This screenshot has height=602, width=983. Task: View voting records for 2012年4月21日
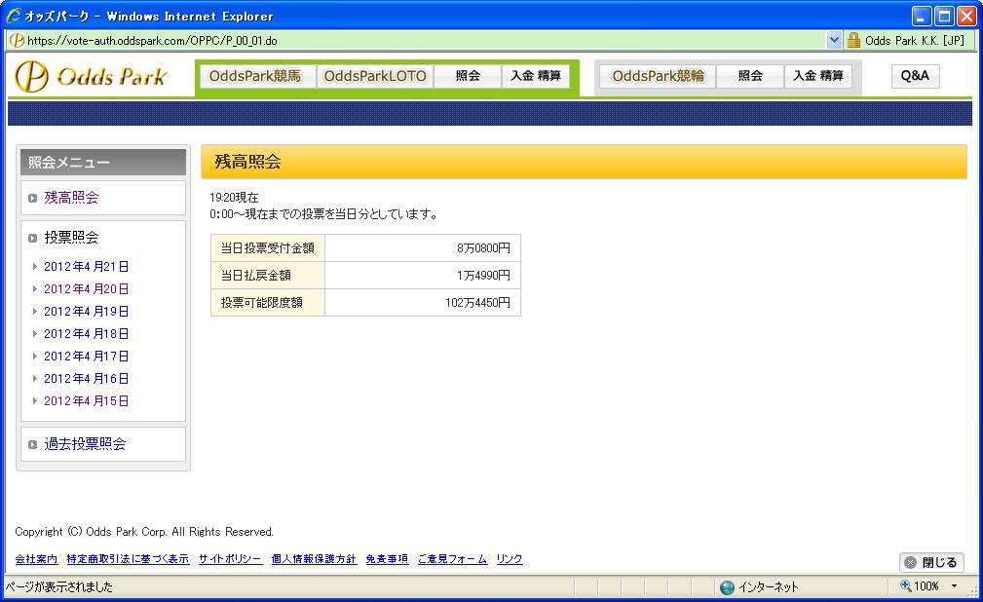point(87,267)
